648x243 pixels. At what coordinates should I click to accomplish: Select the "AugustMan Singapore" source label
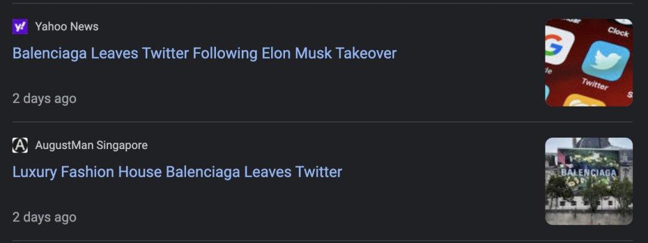(91, 145)
